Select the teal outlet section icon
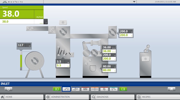The image size is (180, 100). point(114,89)
